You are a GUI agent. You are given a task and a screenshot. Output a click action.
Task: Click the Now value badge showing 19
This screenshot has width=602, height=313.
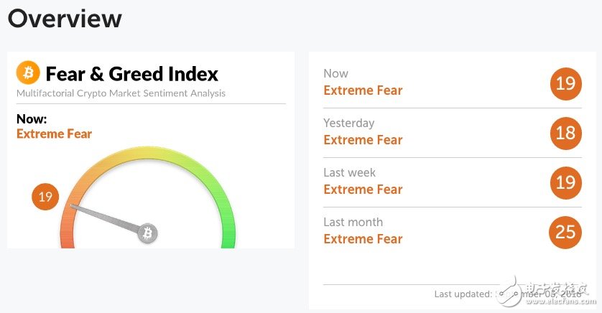(x=565, y=83)
